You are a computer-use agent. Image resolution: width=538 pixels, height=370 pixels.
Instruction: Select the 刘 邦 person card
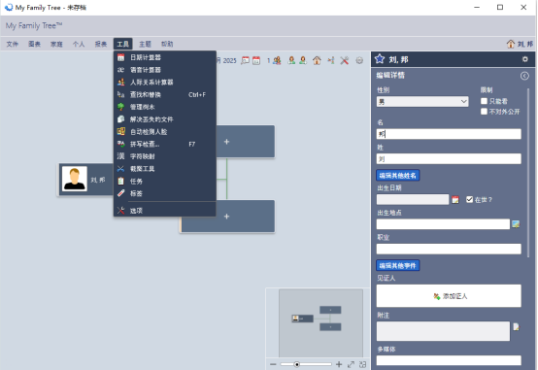[86, 180]
